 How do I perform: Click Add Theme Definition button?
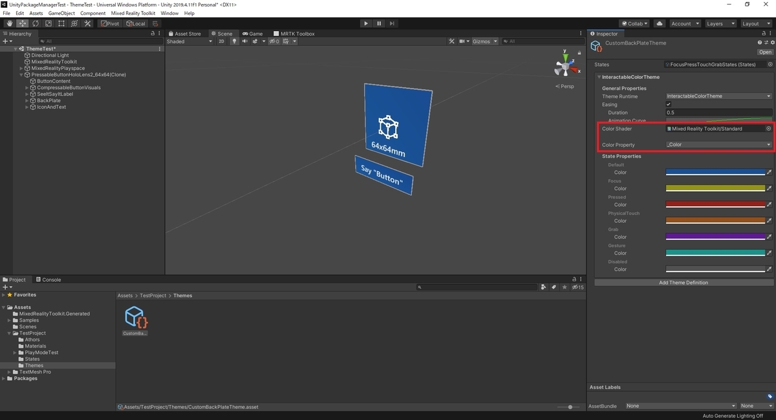pos(684,282)
